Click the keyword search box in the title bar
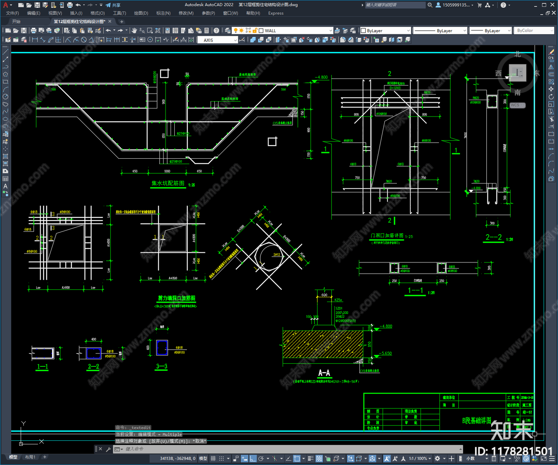Screen dimensions: 558x465 (395, 5)
